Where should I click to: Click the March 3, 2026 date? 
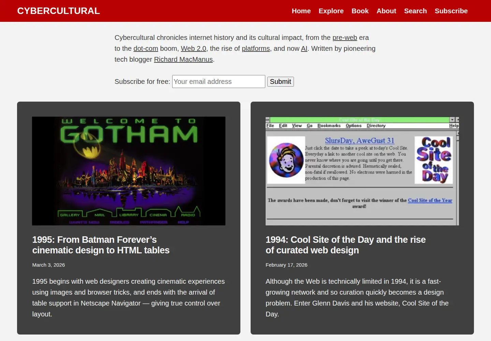(48, 265)
